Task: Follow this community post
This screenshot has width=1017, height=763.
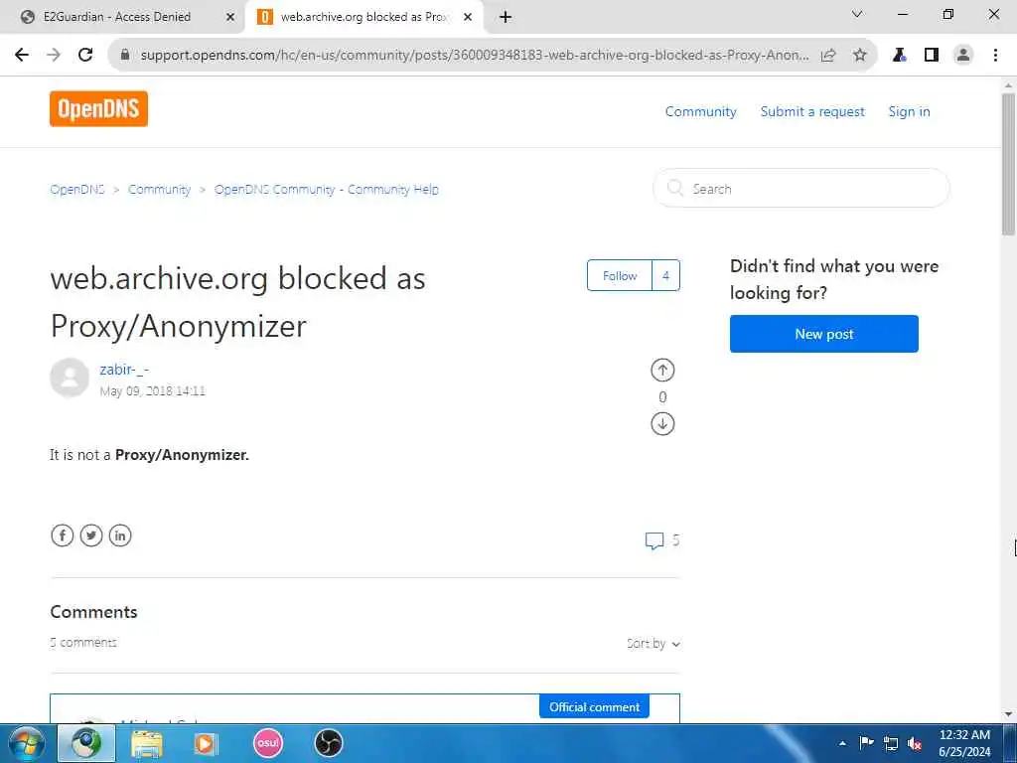Action: [620, 276]
